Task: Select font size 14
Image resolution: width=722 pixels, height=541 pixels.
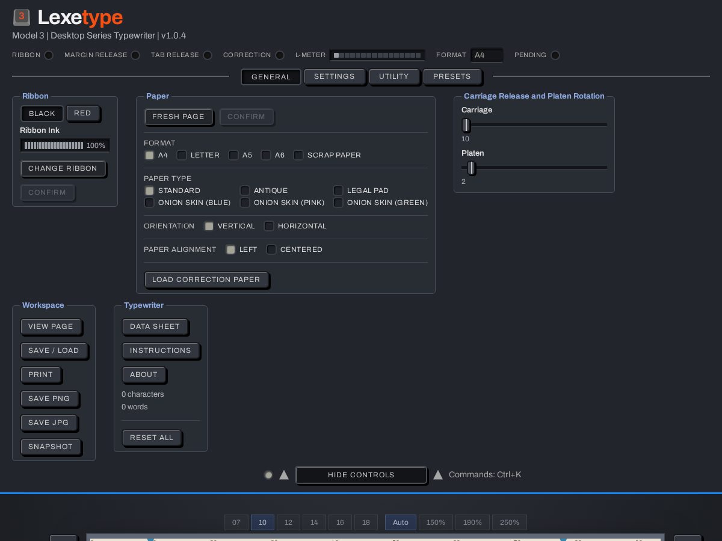Action: [x=314, y=522]
